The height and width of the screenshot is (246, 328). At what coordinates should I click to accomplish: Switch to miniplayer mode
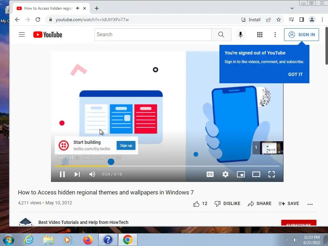(241, 174)
